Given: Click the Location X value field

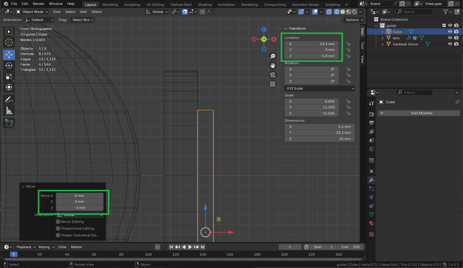Looking at the screenshot, I should (x=312, y=44).
